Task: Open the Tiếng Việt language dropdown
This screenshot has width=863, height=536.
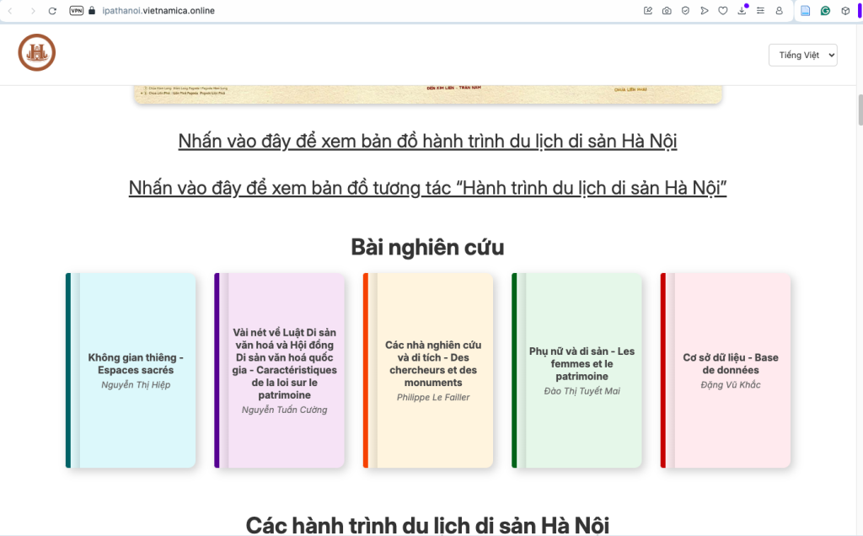Action: point(801,54)
